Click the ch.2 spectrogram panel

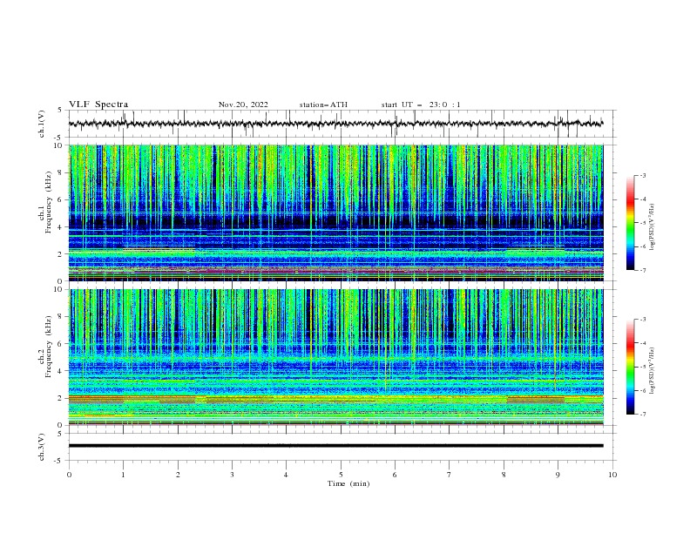[336, 357]
